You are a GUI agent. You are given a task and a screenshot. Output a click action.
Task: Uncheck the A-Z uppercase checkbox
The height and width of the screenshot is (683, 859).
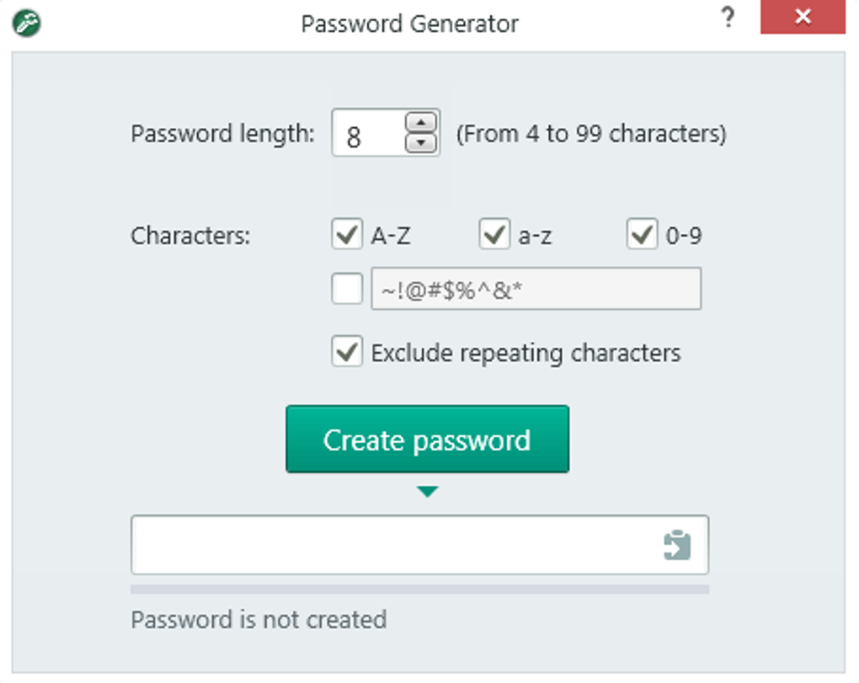click(346, 235)
